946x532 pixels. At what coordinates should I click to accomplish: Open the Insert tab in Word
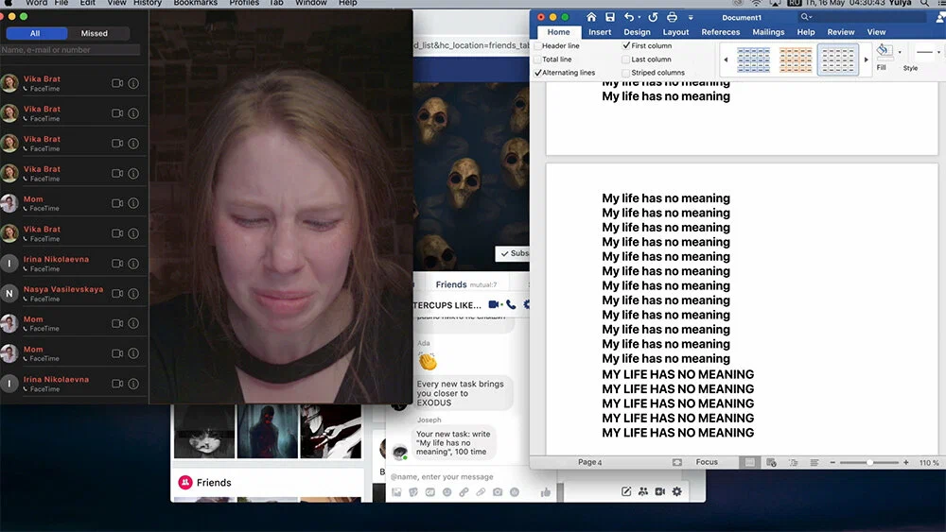click(x=600, y=32)
